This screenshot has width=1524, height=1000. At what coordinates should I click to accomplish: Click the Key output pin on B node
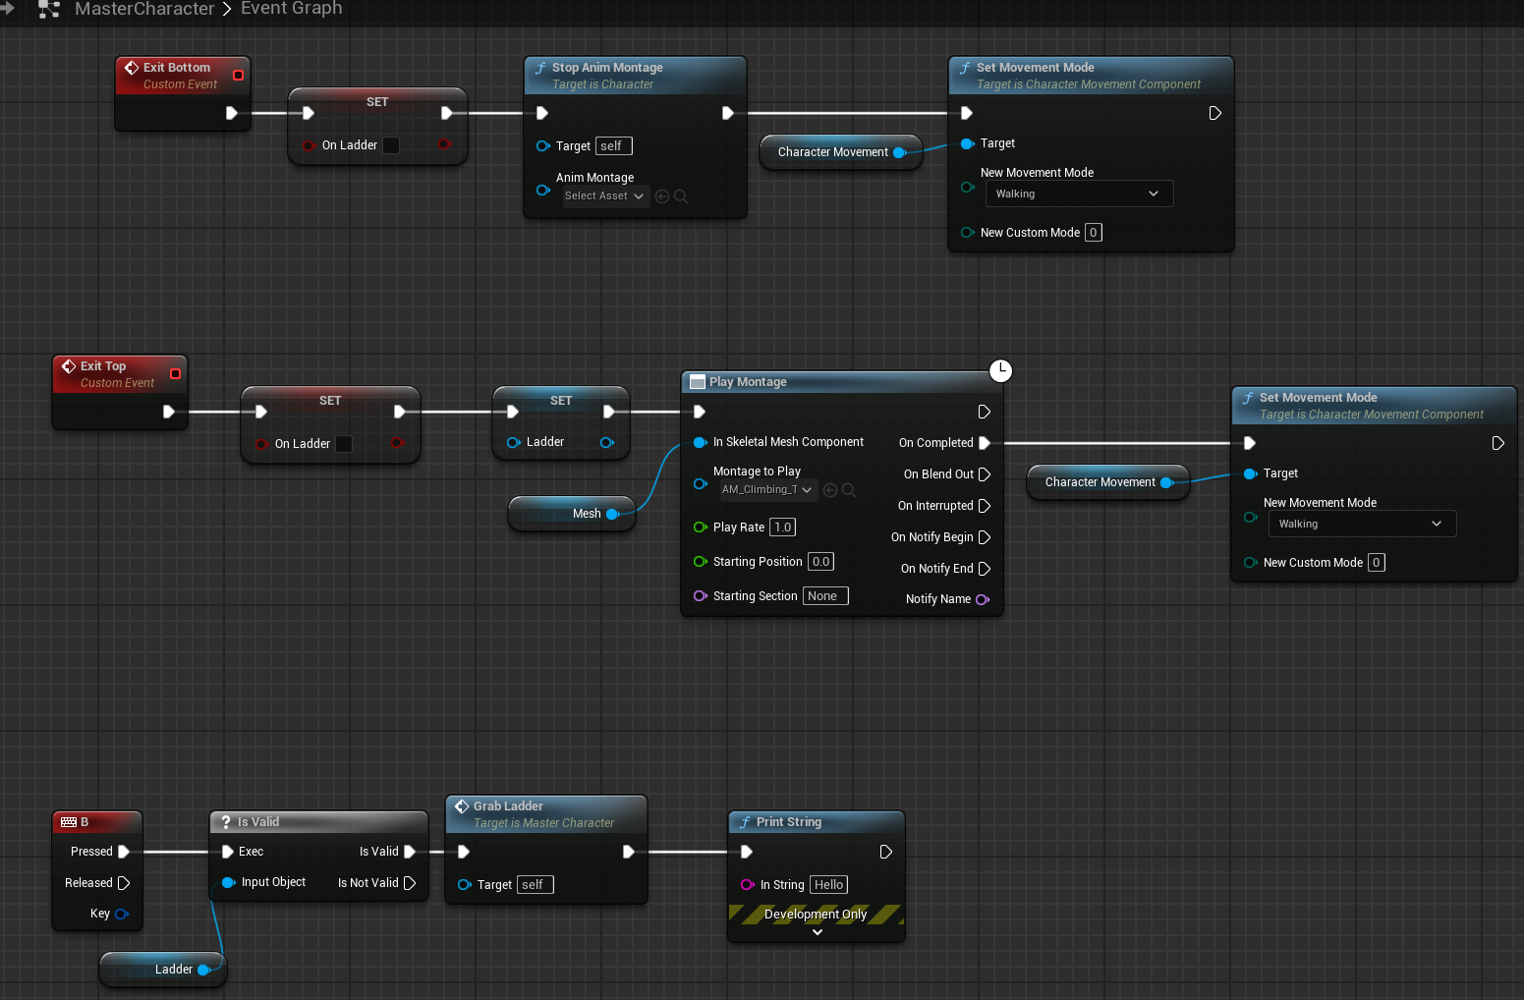(122, 914)
